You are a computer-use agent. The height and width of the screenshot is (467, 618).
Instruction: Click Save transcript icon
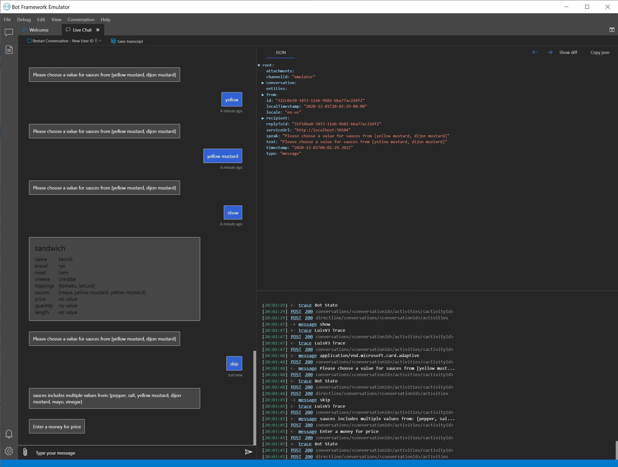tap(113, 41)
